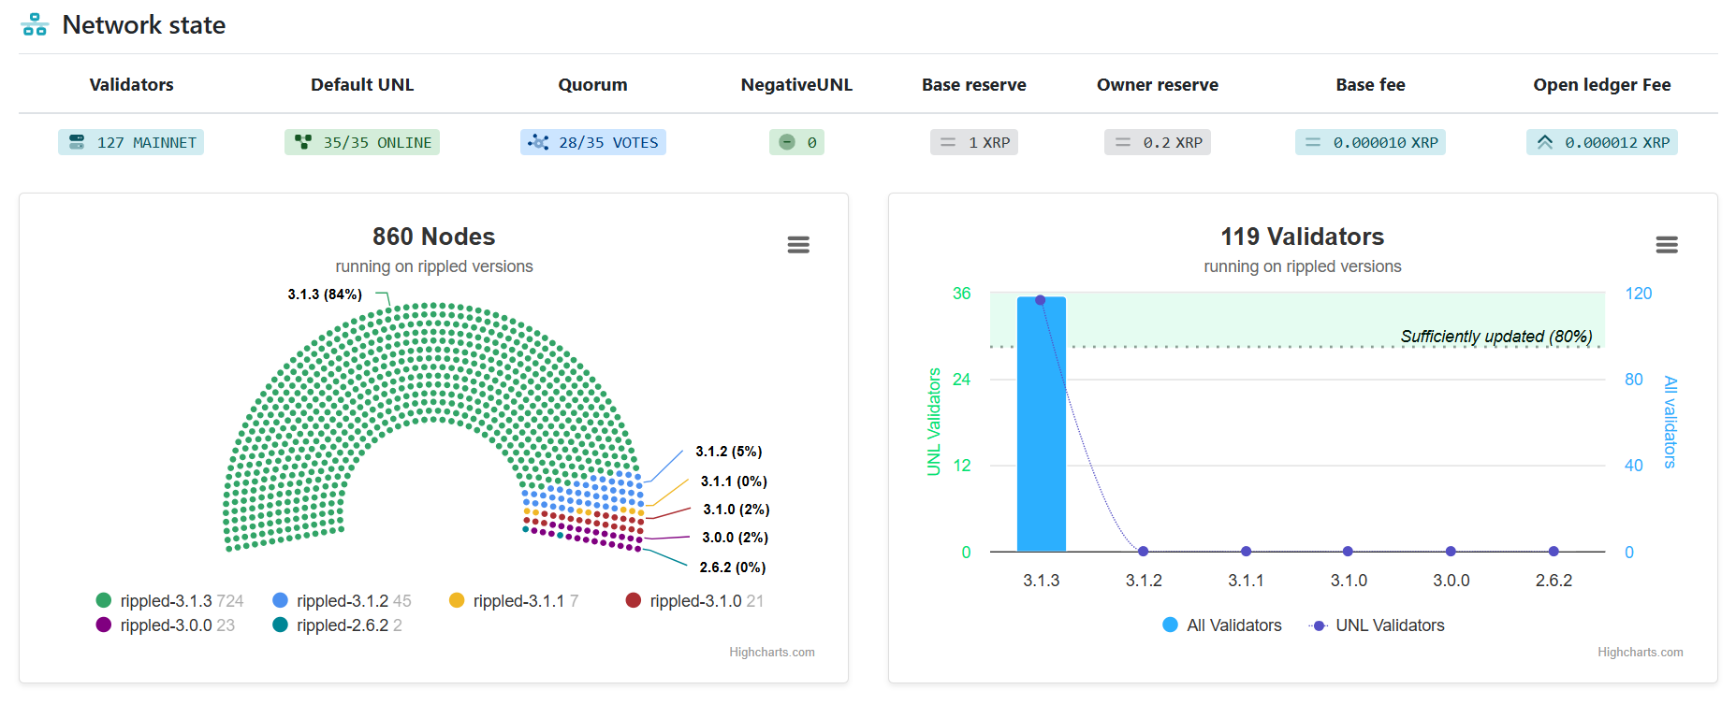Click the UNL point above 3.1.3 bar

1041,300
